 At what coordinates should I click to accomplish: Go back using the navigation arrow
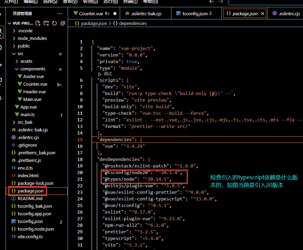click(212, 1)
